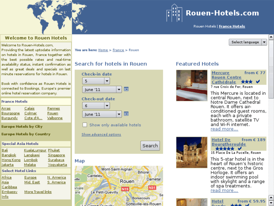Click the Rouen map image
The image size is (274, 206).
point(119,186)
